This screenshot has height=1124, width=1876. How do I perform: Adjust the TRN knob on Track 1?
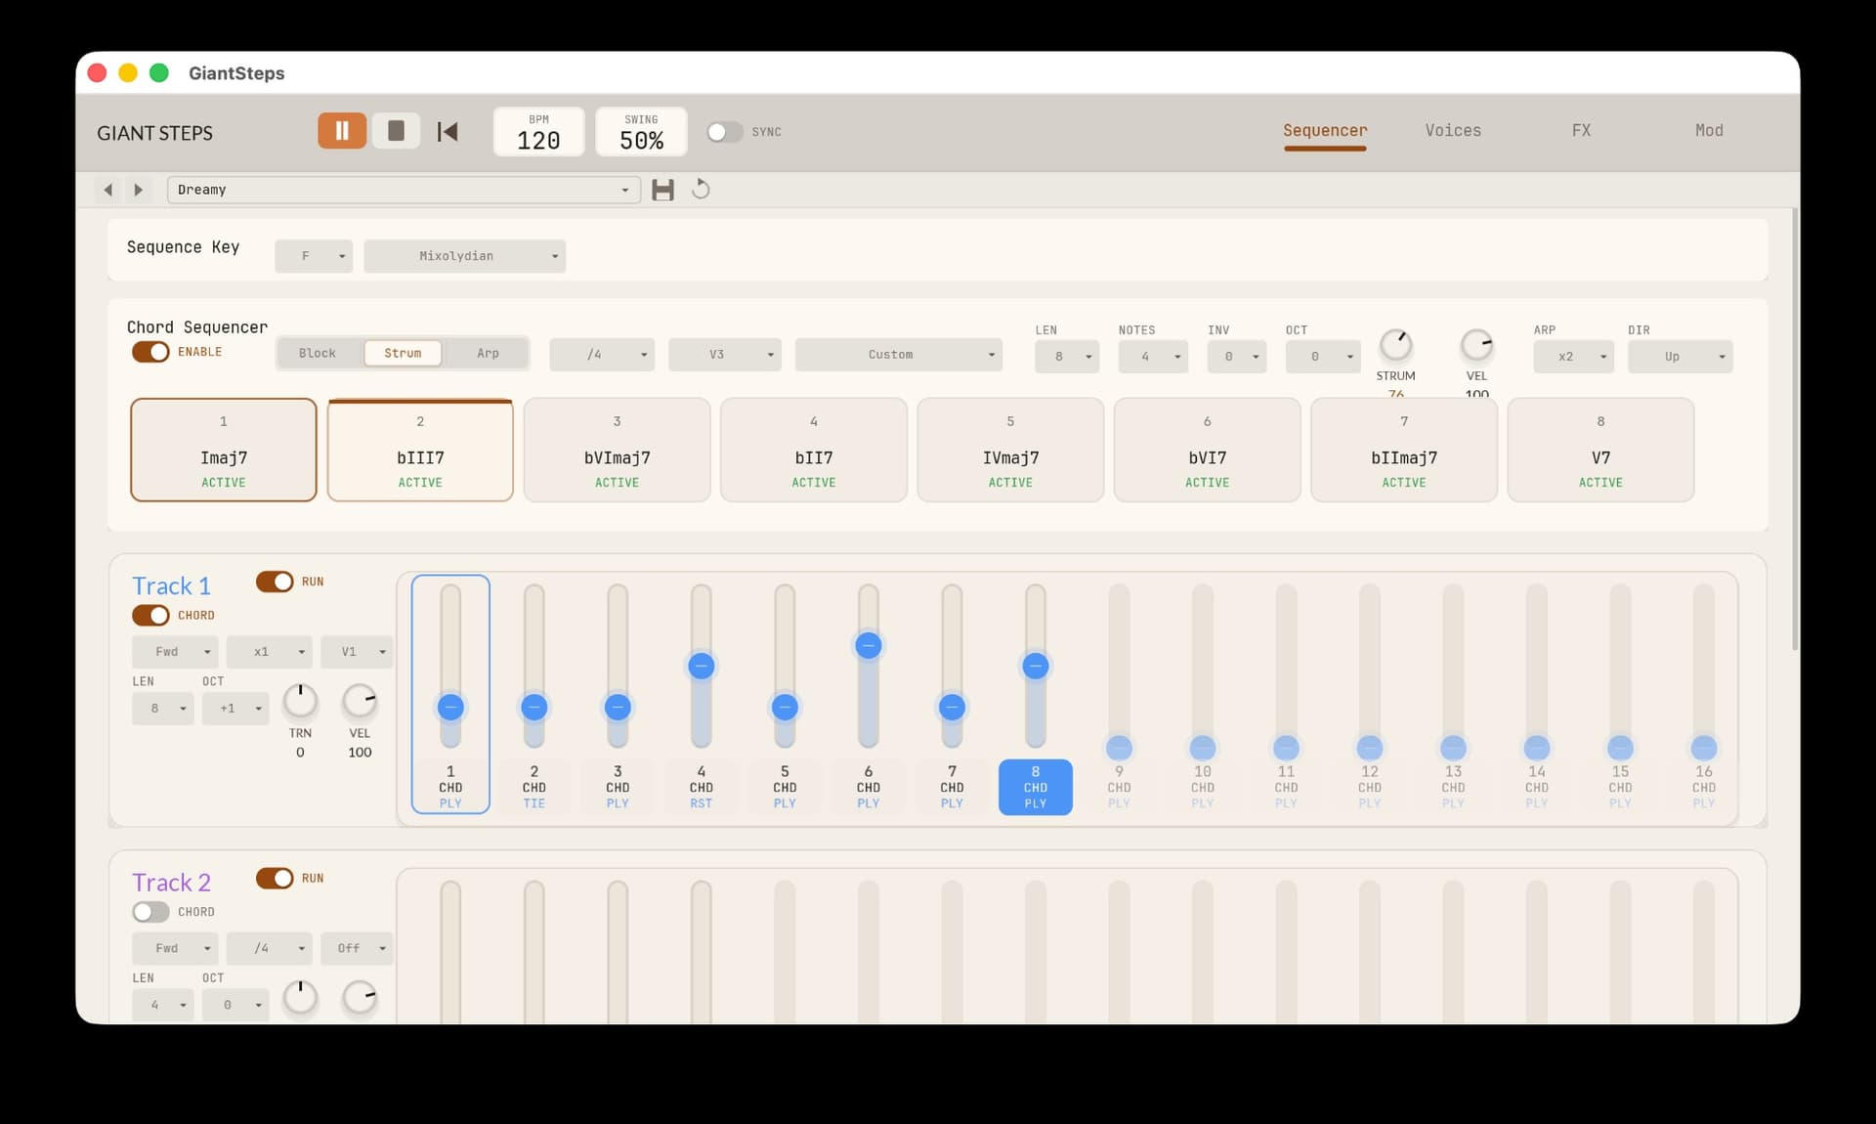coord(300,699)
